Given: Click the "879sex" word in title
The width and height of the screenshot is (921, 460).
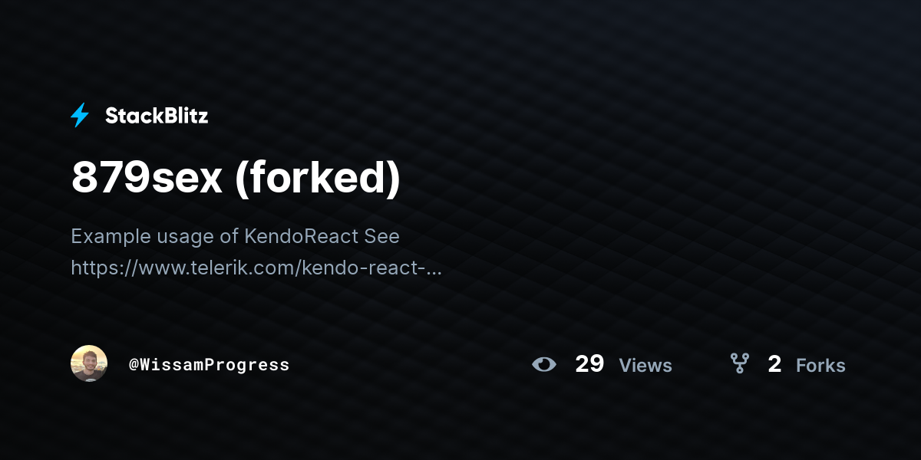Looking at the screenshot, I should pyautogui.click(x=147, y=178).
